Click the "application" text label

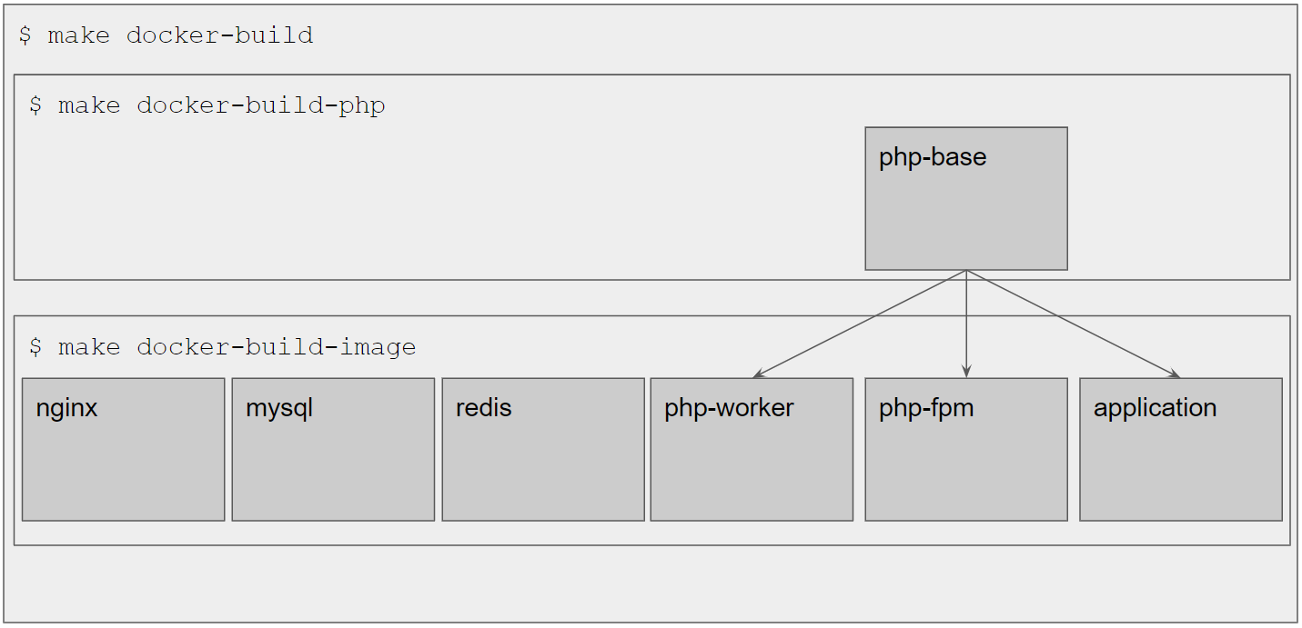pyautogui.click(x=1155, y=408)
